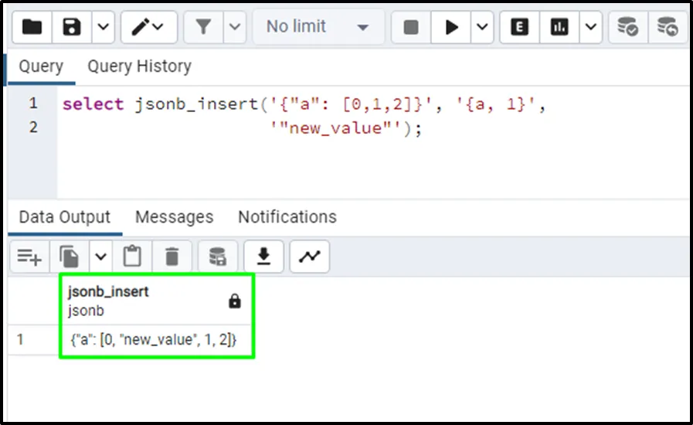Switch to the Query History tab

click(139, 66)
